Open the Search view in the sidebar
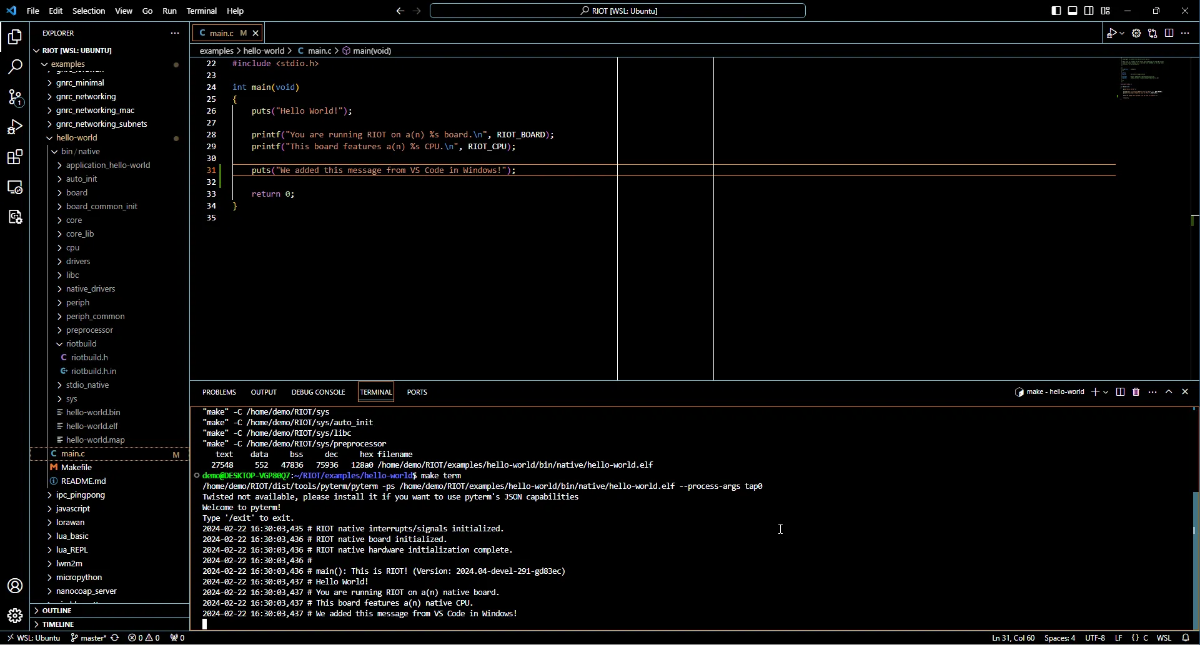This screenshot has height=645, width=1200. (15, 67)
